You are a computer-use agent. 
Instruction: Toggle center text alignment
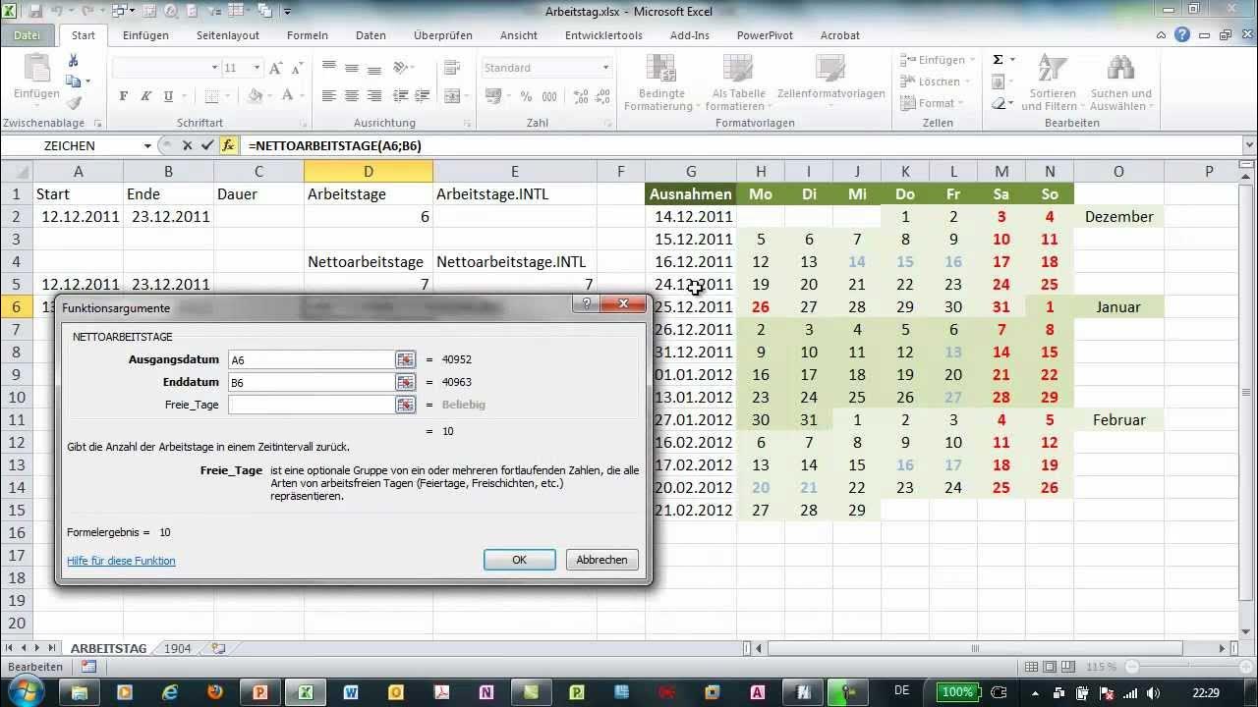click(x=351, y=96)
